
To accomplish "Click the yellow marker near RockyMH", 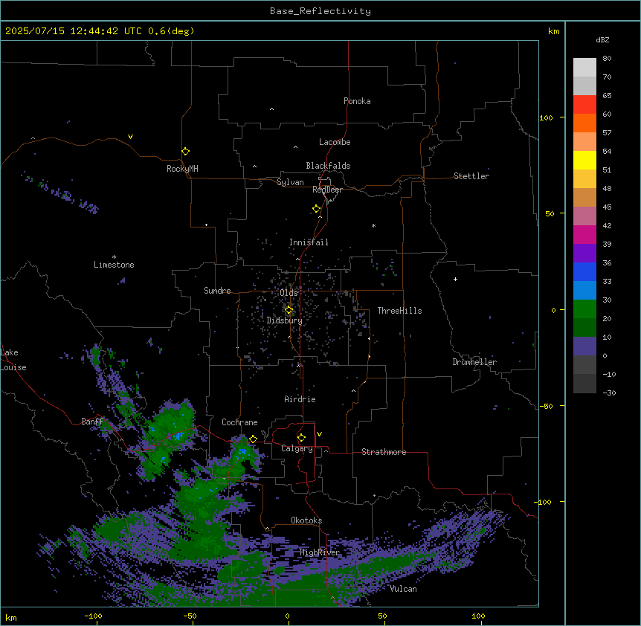I will point(185,151).
